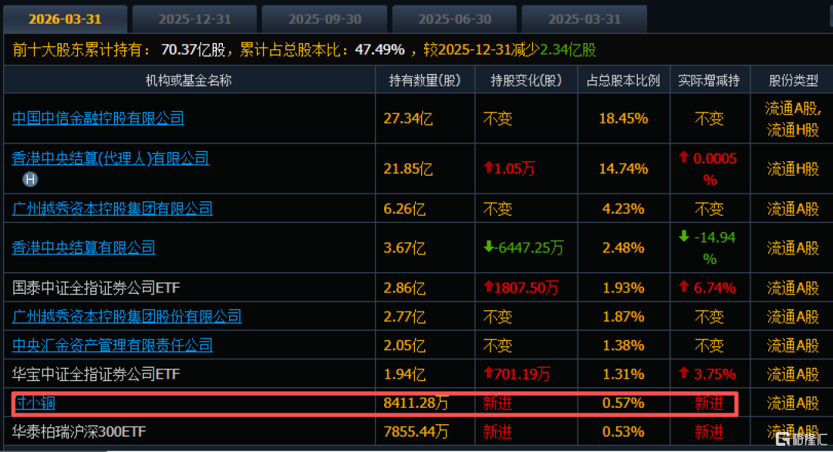833x452 pixels.
Task: Click the 股份类型 column header
Action: click(793, 80)
